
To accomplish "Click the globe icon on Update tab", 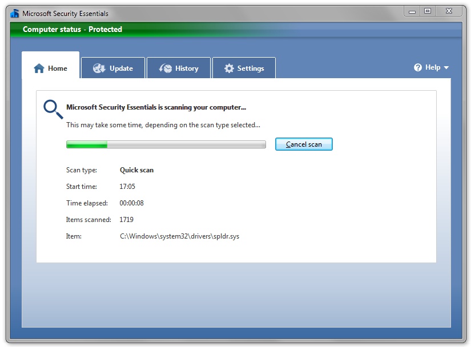I will click(99, 68).
